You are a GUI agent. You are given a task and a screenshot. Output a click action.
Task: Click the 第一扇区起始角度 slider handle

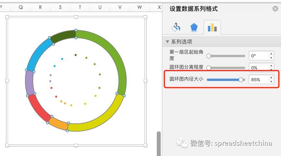(x=209, y=56)
